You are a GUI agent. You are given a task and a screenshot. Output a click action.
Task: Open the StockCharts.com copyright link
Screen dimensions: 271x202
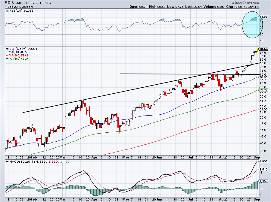click(245, 3)
